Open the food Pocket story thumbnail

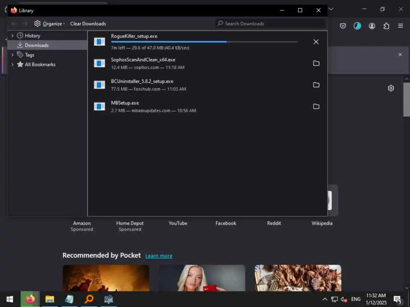(298, 278)
